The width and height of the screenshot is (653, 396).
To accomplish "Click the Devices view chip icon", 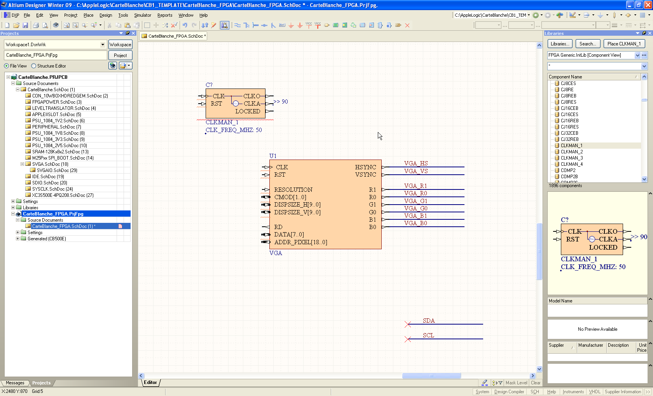I will (56, 25).
